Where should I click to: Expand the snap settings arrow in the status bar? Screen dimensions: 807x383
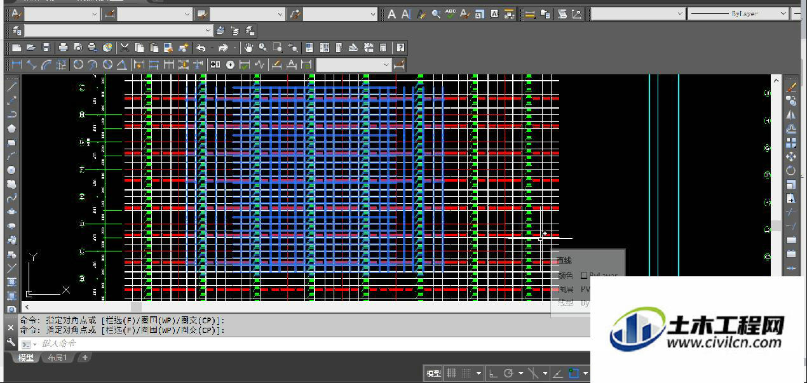point(478,373)
